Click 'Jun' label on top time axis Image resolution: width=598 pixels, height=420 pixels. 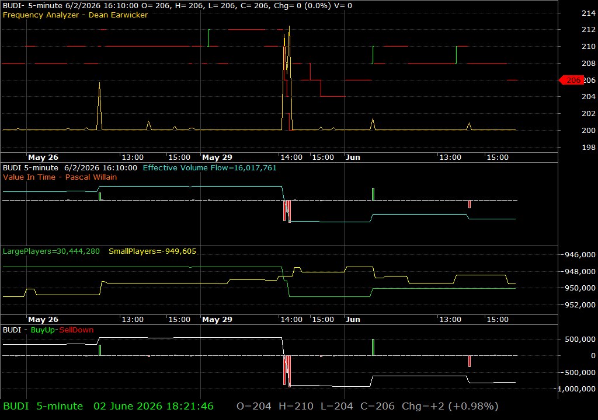tap(353, 157)
